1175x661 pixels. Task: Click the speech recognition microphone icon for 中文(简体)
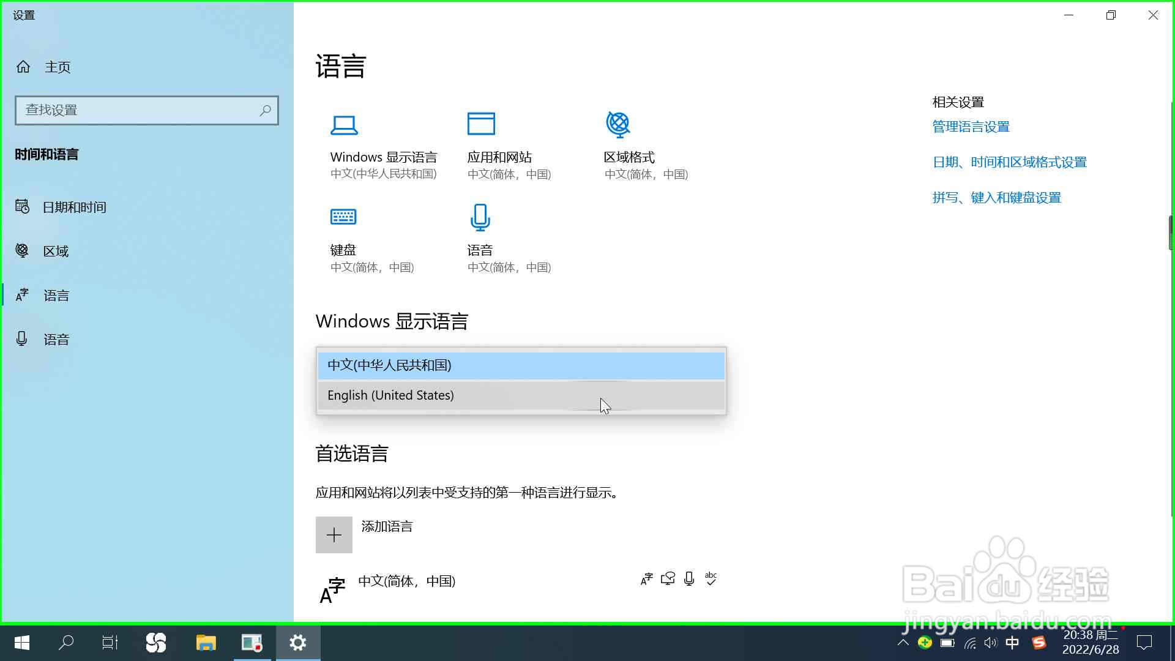[689, 579]
